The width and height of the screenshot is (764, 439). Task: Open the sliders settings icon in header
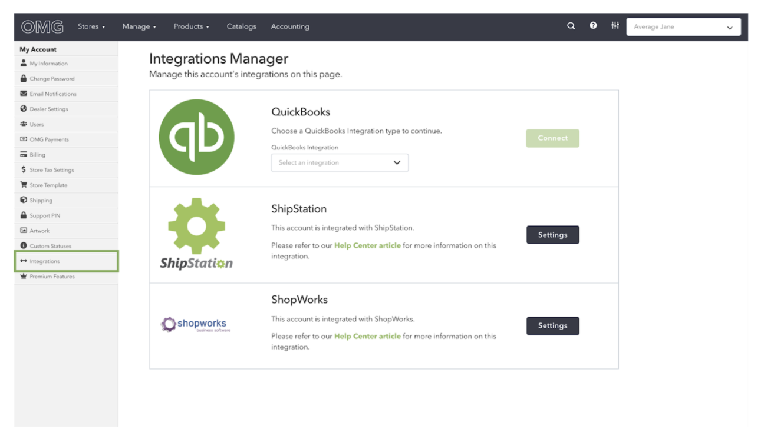(615, 26)
